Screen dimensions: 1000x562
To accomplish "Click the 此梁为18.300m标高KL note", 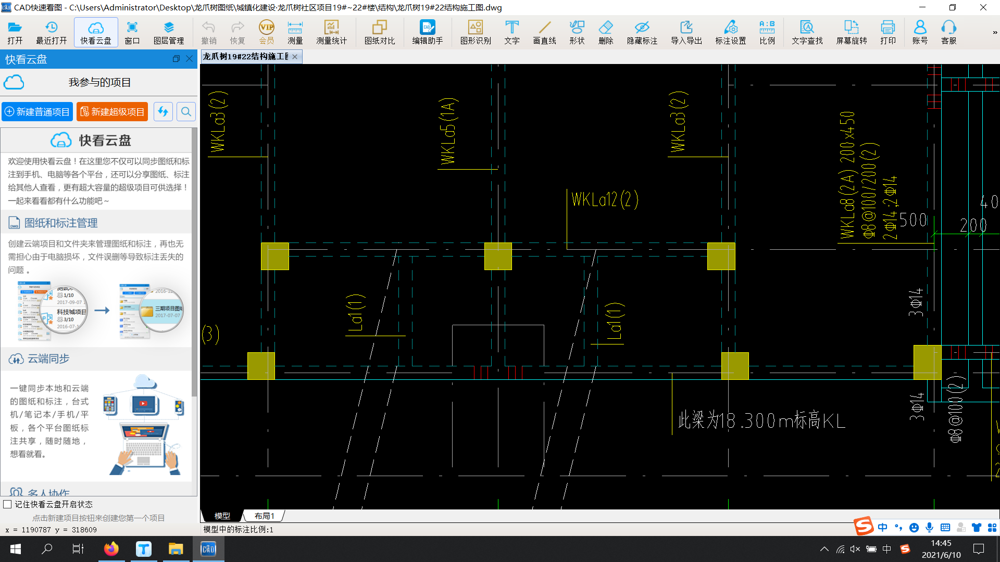I will [761, 420].
